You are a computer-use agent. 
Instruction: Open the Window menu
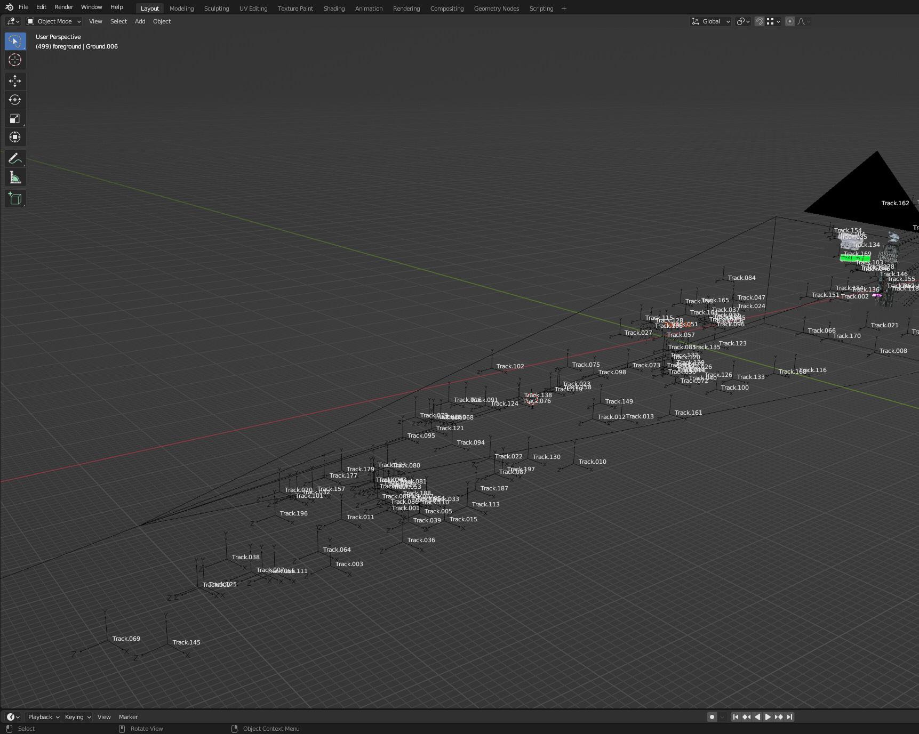point(91,7)
